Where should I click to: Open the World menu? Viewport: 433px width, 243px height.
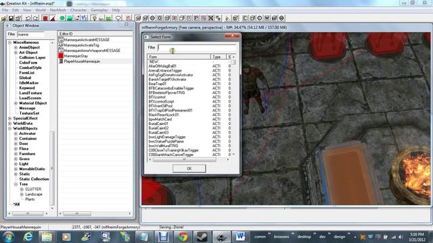pyautogui.click(x=41, y=10)
